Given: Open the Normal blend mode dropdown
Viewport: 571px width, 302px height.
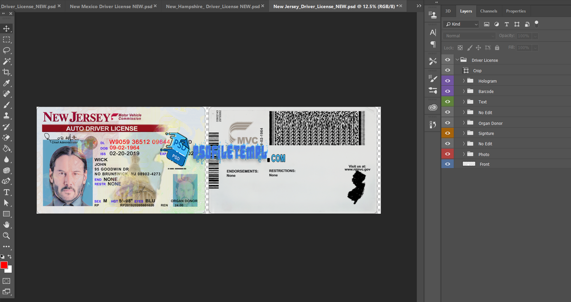Looking at the screenshot, I should tap(469, 36).
